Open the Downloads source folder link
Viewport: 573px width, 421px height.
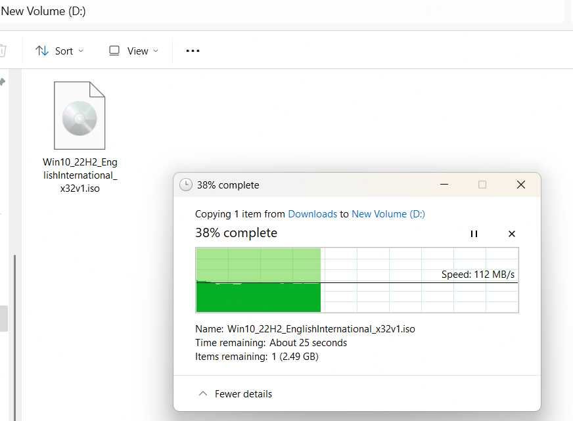312,214
